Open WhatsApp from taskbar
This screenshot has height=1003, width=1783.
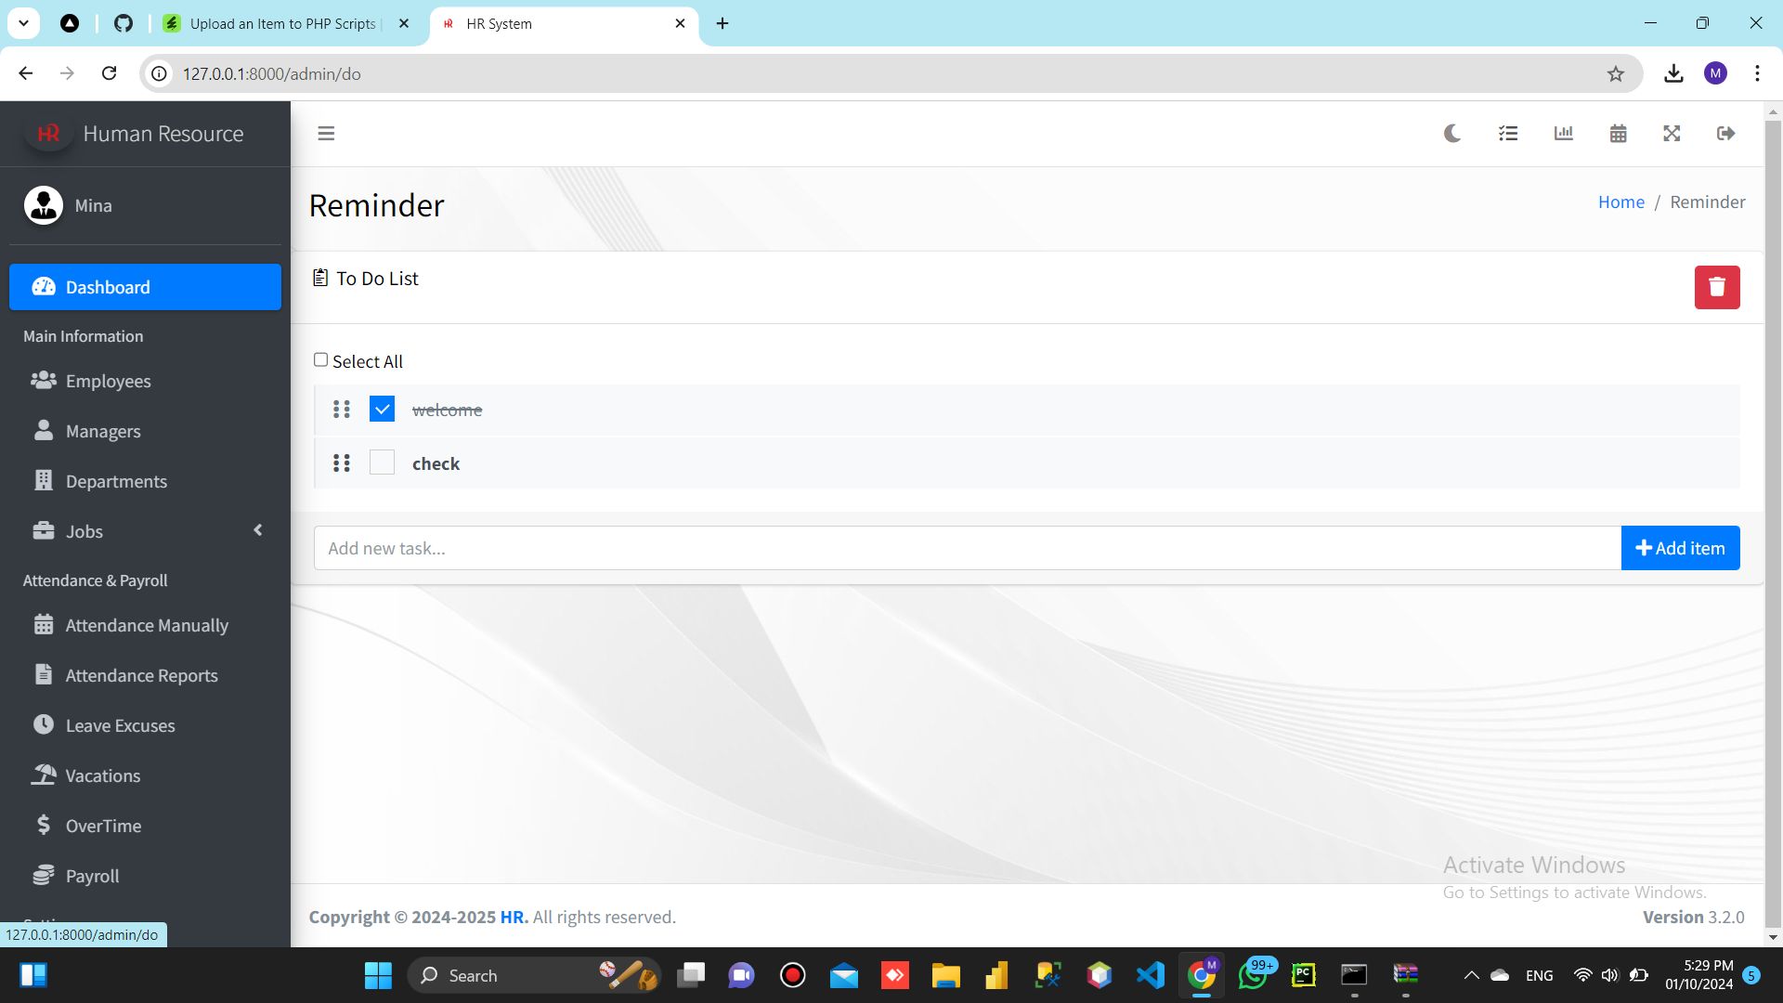tap(1253, 975)
